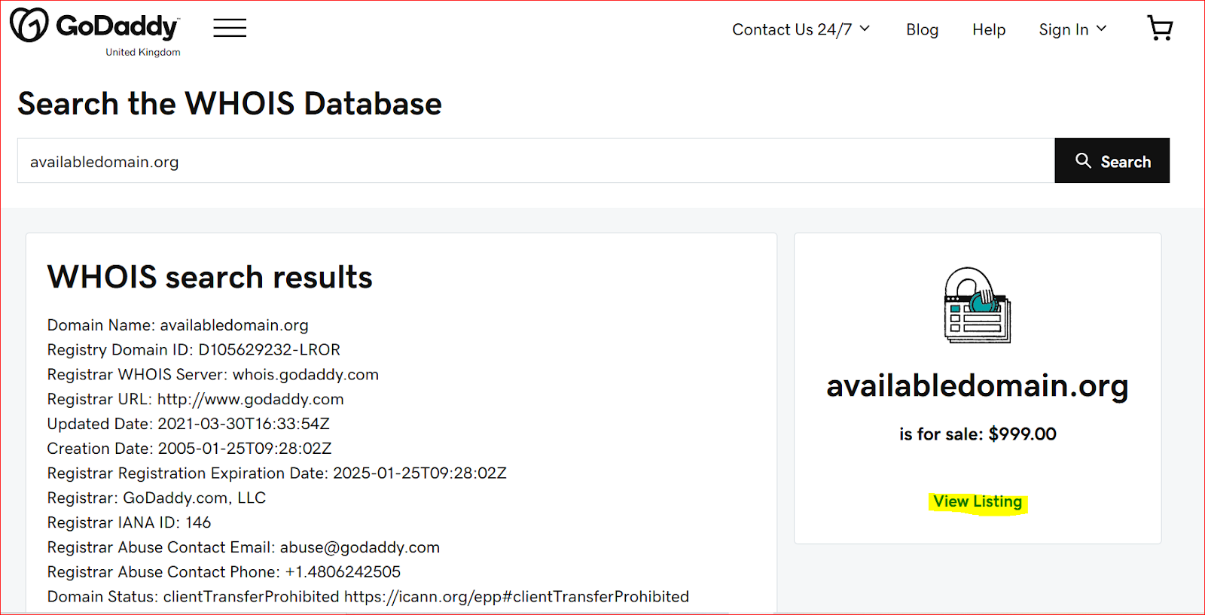Select the 'Domain Name: availabledomain.org' line
This screenshot has width=1205, height=615.
tap(178, 325)
